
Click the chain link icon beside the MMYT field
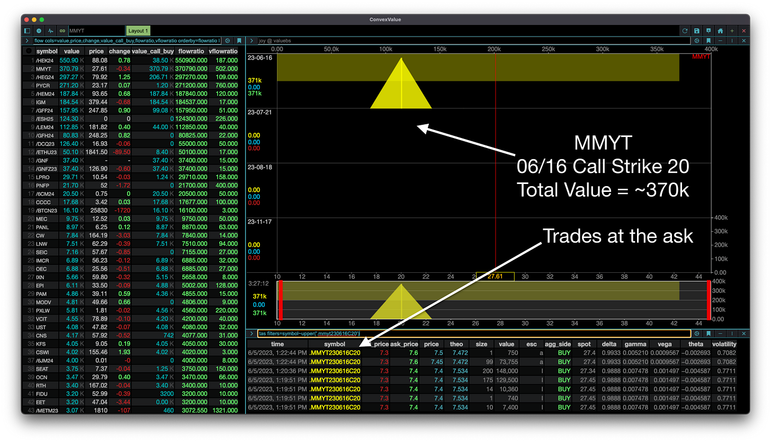62,31
